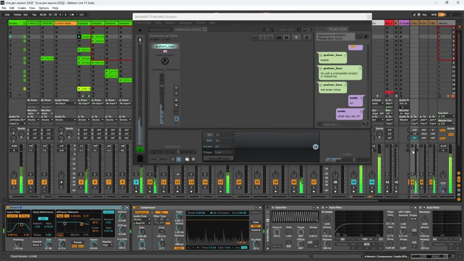Launch the DNB clip in Samples track
The image size is (464, 261).
click(79, 89)
